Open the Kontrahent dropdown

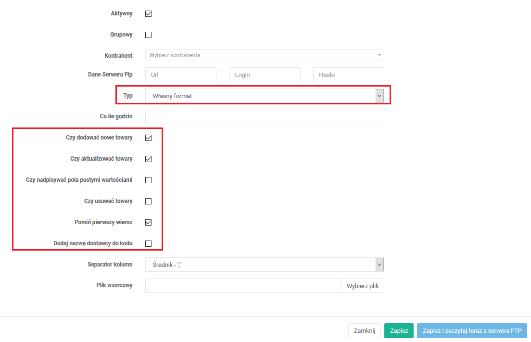point(265,55)
